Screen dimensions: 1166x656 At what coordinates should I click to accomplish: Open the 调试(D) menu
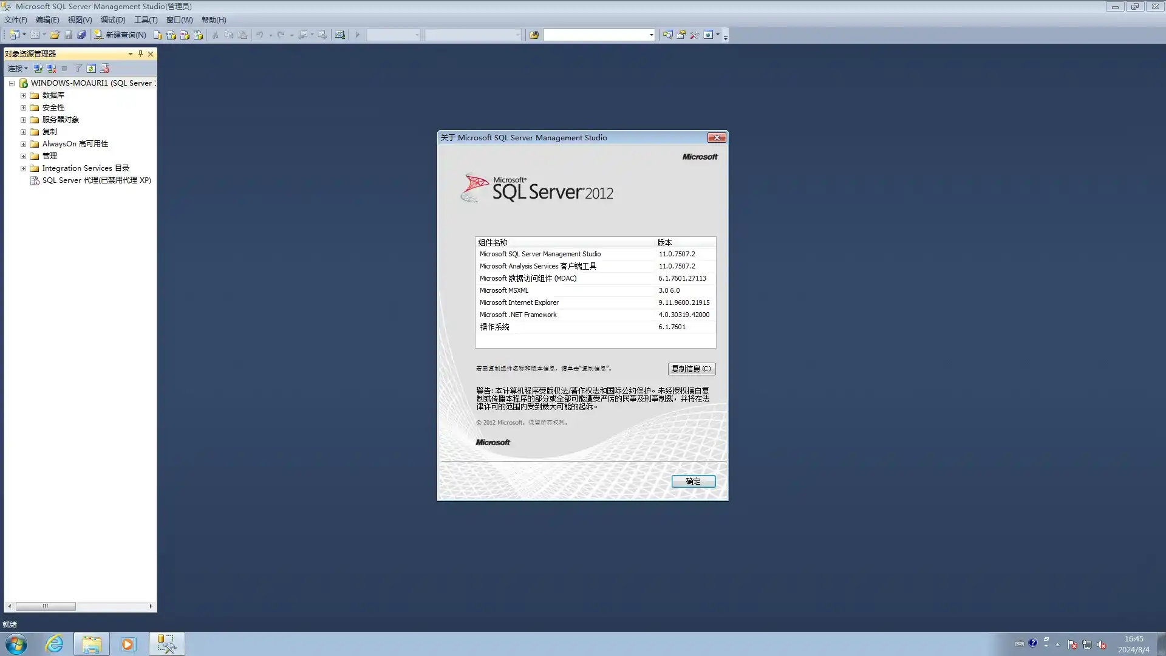(113, 20)
